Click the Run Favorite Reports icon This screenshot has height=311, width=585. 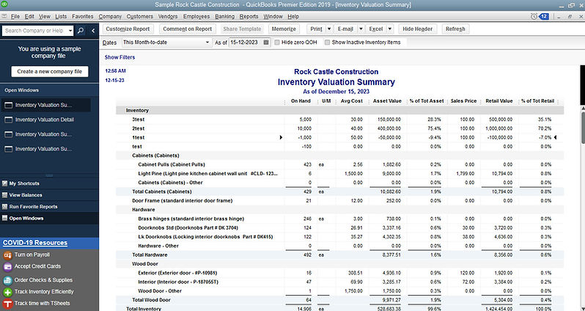coord(5,206)
